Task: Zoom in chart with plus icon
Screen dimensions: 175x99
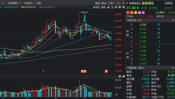Action: (x=116, y=7)
